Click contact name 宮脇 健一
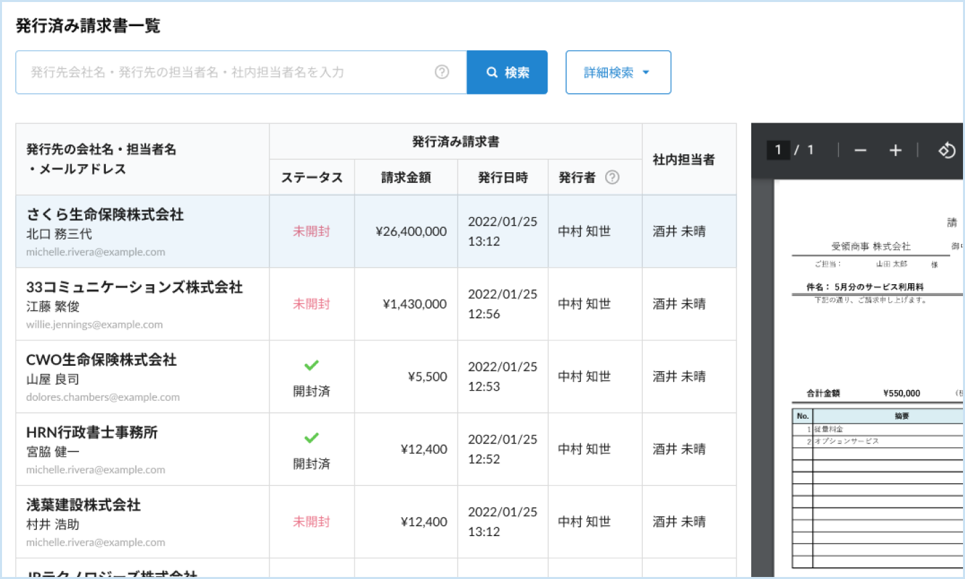 (x=52, y=452)
